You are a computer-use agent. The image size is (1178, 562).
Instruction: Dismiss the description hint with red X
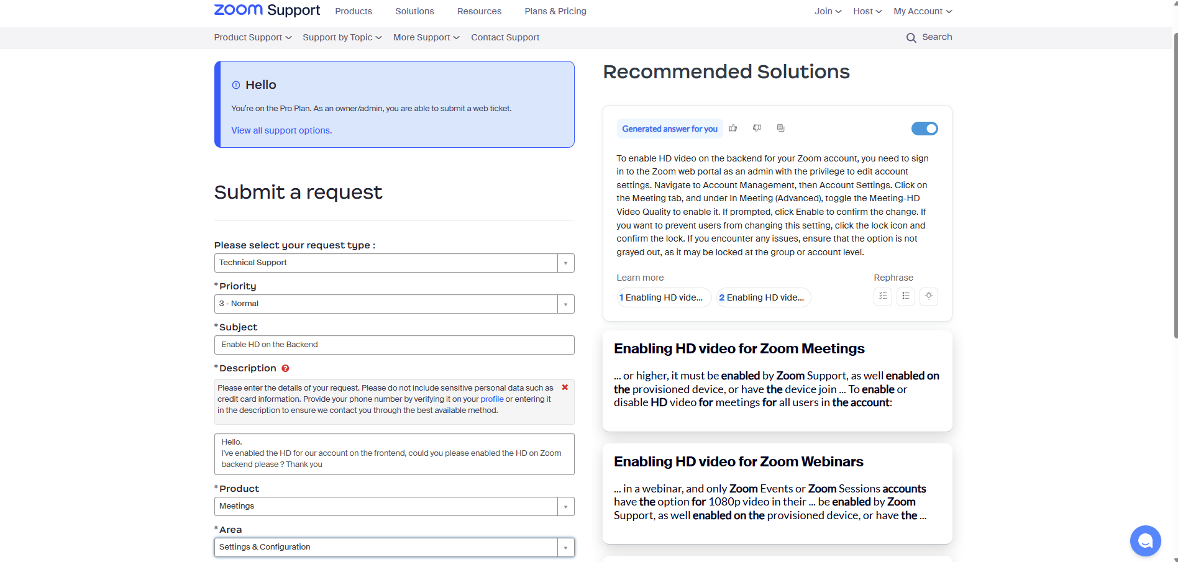coord(565,388)
